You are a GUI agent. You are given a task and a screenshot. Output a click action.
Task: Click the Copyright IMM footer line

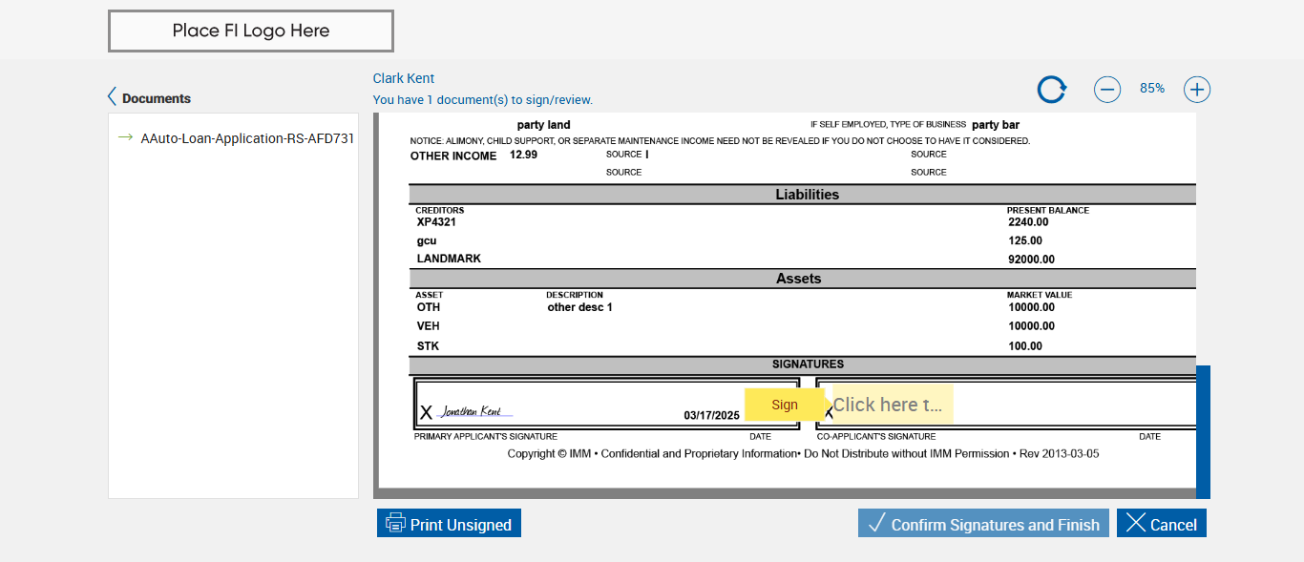803,454
